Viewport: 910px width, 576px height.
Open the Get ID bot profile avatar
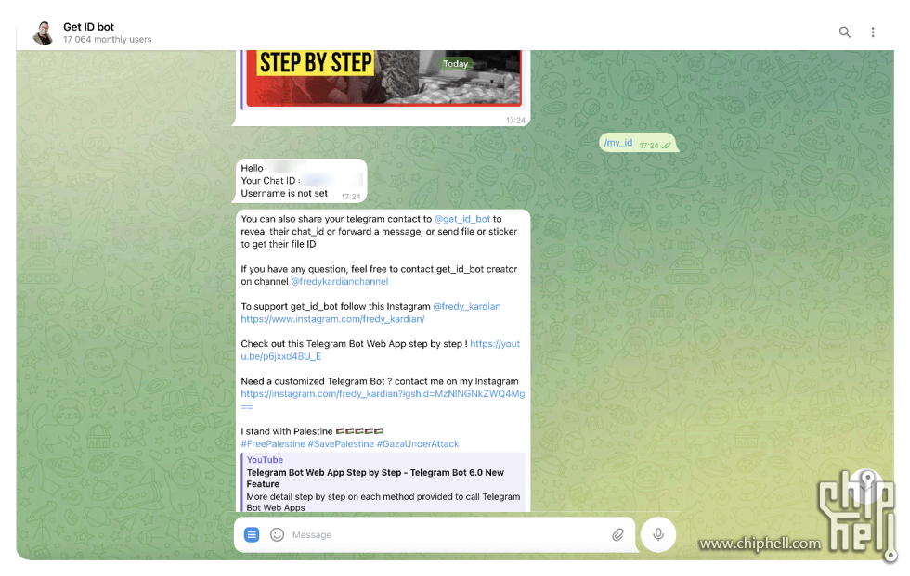coord(44,32)
